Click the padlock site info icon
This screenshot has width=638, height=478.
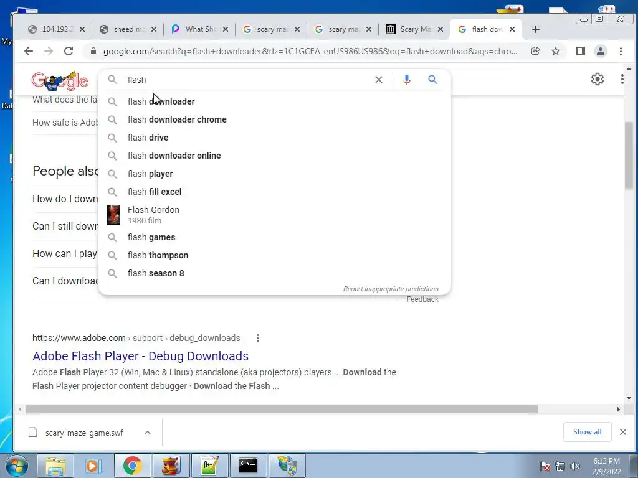pos(93,51)
